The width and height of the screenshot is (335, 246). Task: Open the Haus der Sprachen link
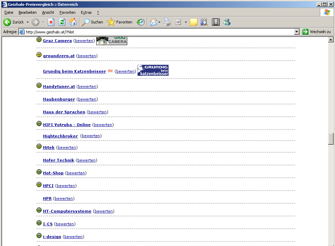coord(64,112)
